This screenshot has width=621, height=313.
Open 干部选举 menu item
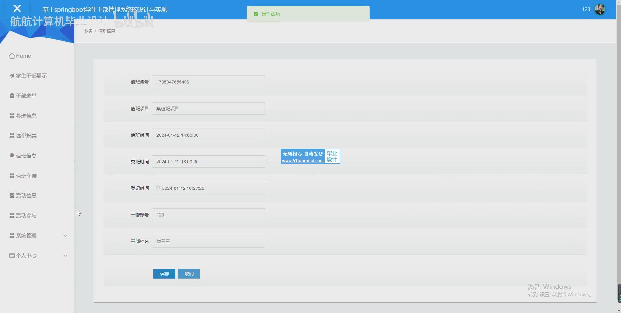coord(26,96)
